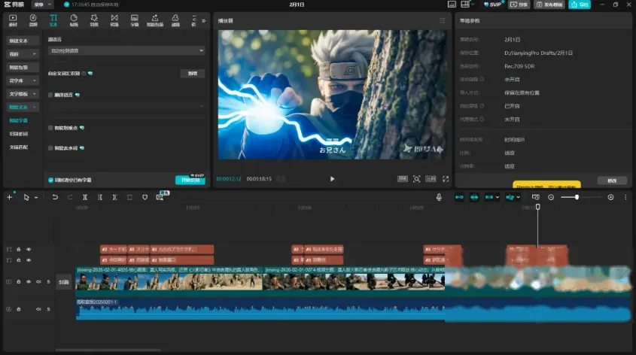Play the preview video
This screenshot has height=355, width=636.
[x=332, y=179]
